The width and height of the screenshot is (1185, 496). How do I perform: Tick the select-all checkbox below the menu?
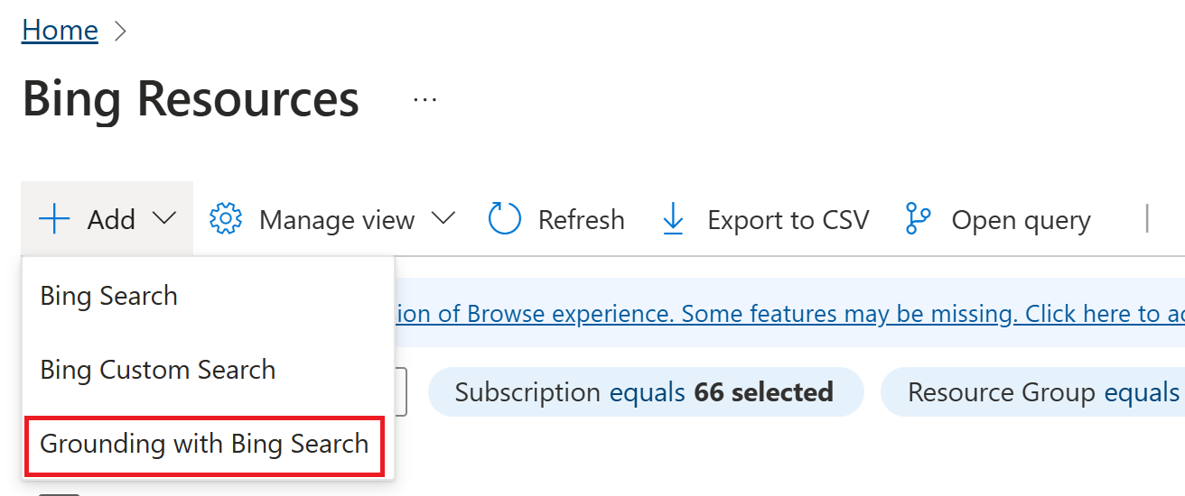pos(60,493)
